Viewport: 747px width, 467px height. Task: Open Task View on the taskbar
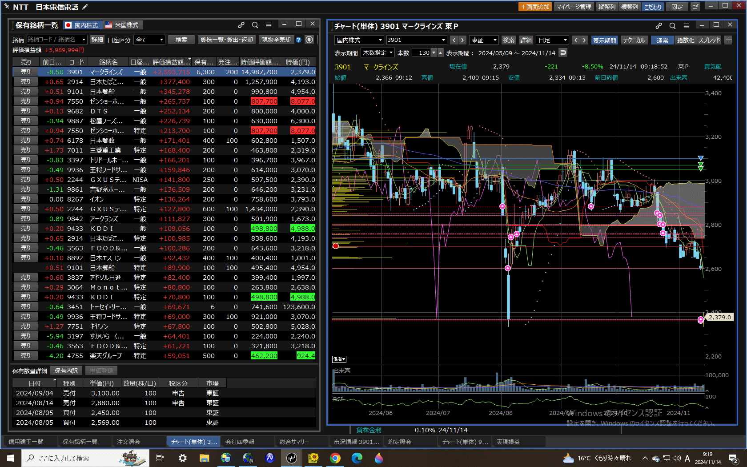[160, 458]
